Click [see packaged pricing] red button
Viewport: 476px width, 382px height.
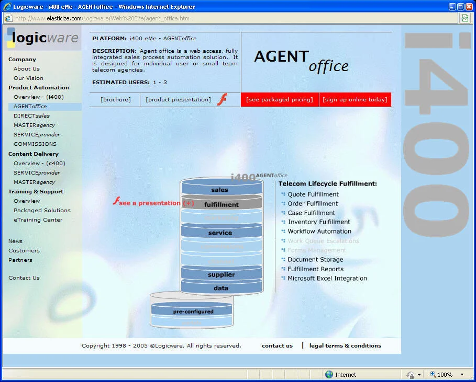coord(280,100)
